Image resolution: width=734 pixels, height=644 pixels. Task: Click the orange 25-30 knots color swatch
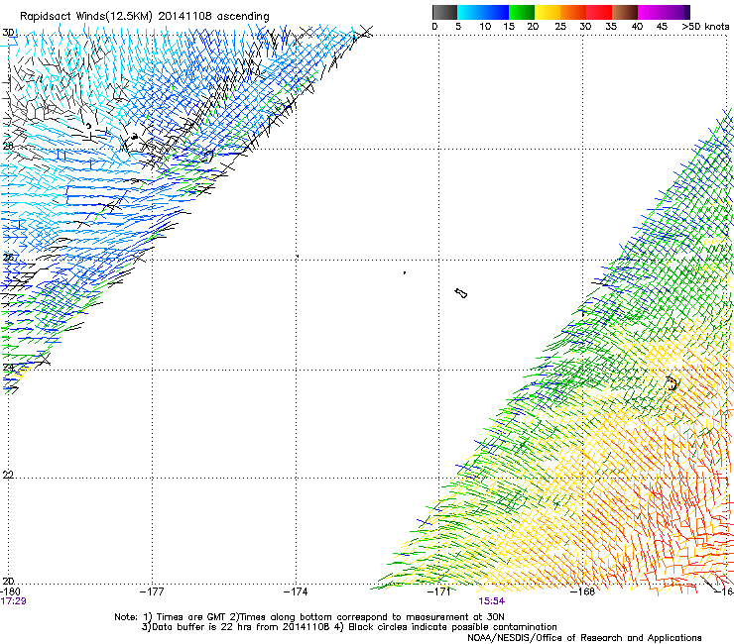tap(573, 12)
